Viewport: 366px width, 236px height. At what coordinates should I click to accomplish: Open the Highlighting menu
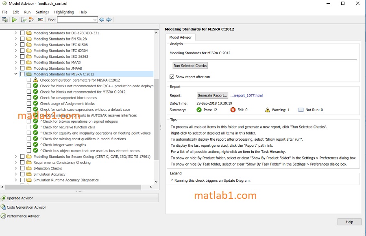click(64, 12)
